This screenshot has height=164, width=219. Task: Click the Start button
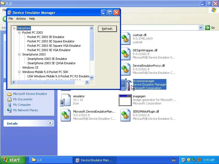(x=13, y=160)
